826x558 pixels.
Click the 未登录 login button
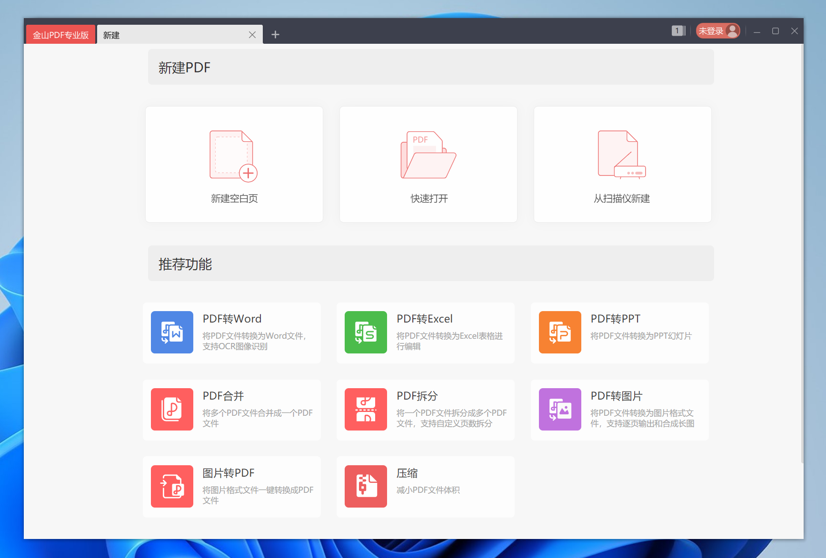pos(718,31)
